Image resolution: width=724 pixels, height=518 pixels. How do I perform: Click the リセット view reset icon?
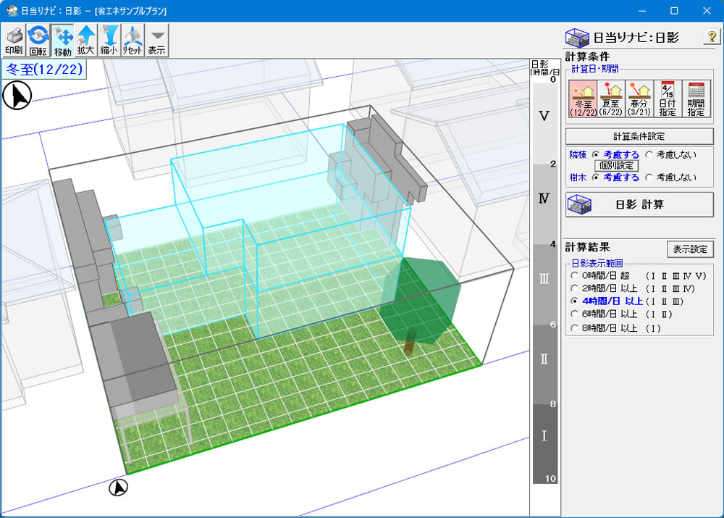pyautogui.click(x=132, y=41)
